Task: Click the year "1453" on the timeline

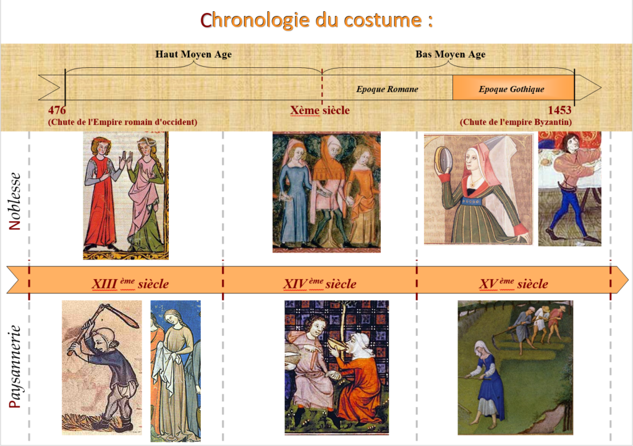Action: 559,110
